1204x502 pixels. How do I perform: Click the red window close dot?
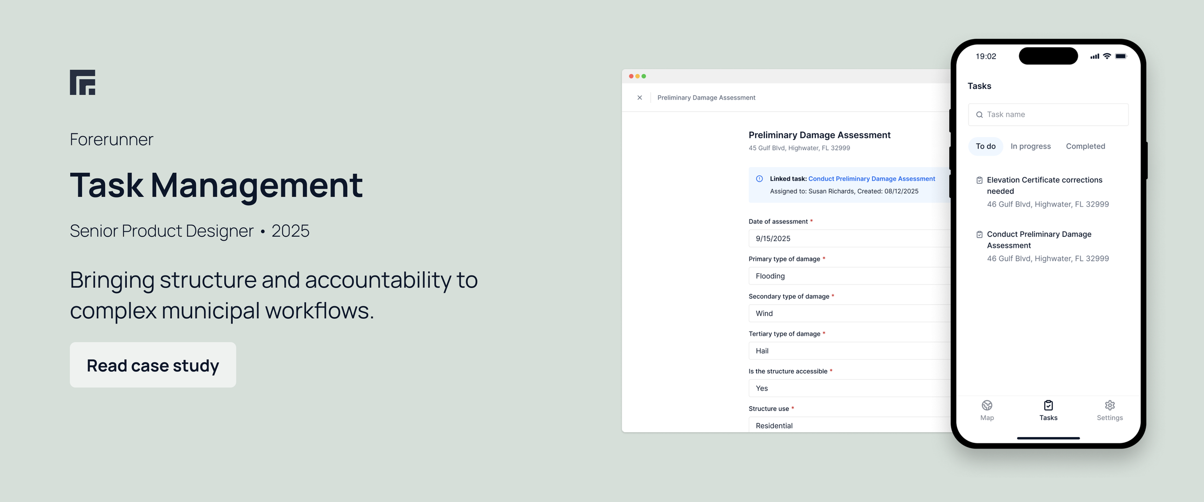pyautogui.click(x=631, y=76)
